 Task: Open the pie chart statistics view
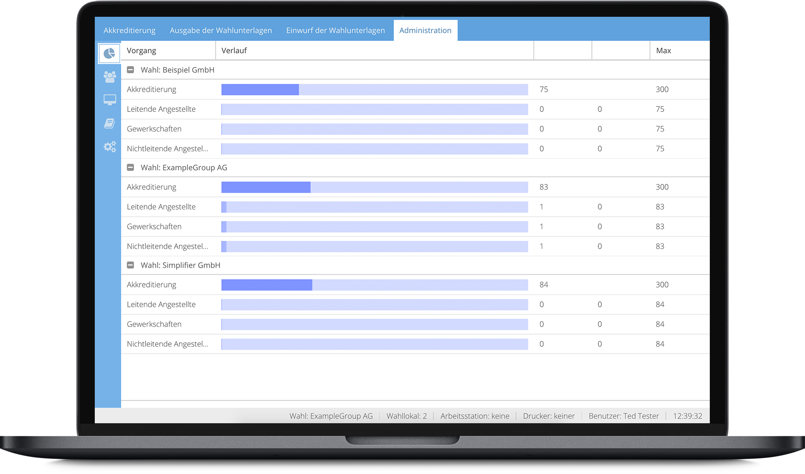pyautogui.click(x=109, y=53)
